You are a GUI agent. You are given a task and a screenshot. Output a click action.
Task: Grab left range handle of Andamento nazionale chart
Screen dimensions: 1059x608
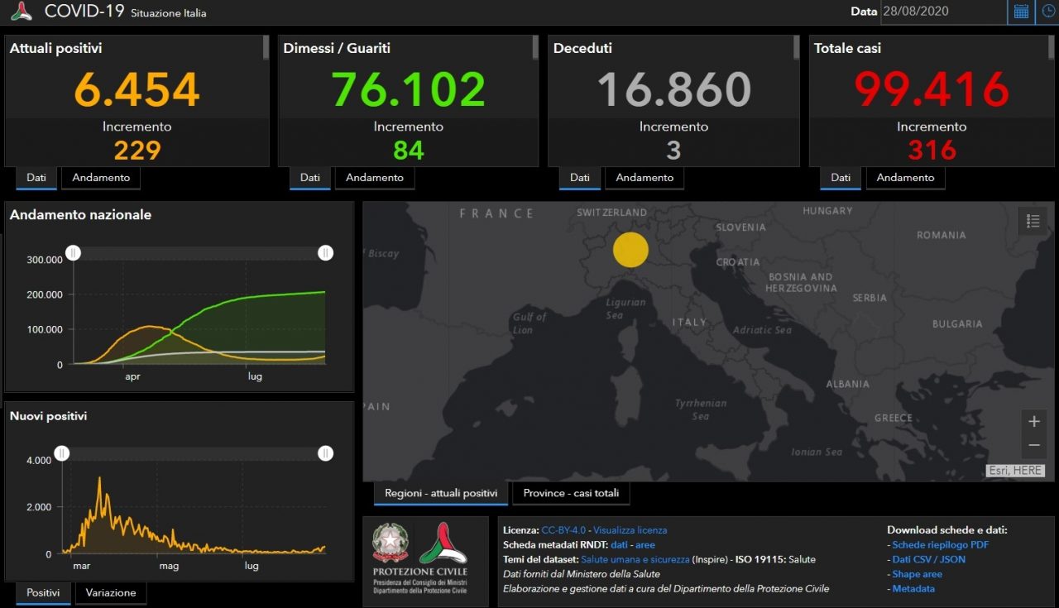pyautogui.click(x=74, y=252)
